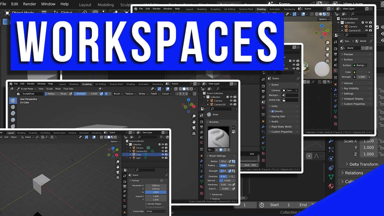Viewport: 384px width, 216px height.
Task: Pin the Scene properties in the small Scene window
Action: [x=298, y=78]
